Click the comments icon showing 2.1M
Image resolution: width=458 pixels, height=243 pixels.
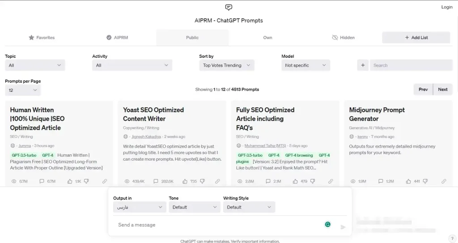(x=268, y=181)
